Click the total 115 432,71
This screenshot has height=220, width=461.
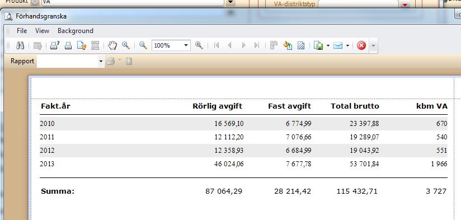357,191
